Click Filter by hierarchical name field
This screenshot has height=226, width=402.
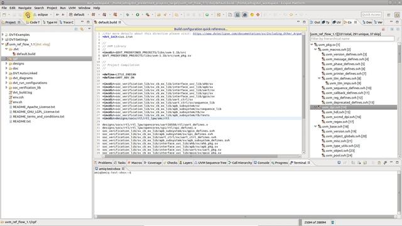point(352,39)
